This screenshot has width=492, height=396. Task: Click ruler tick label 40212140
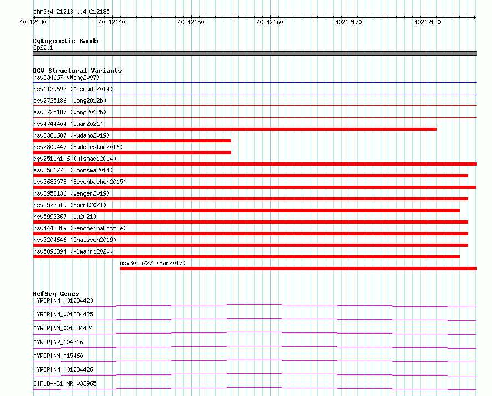pyautogui.click(x=112, y=22)
